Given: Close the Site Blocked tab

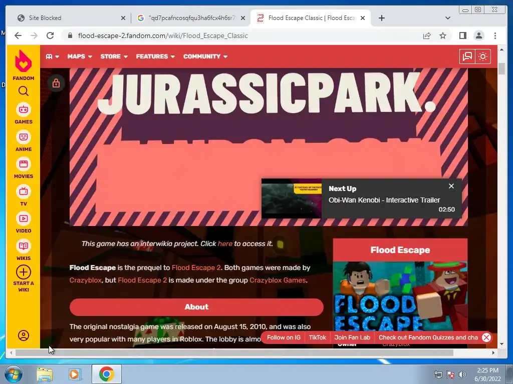Looking at the screenshot, I should (x=123, y=18).
